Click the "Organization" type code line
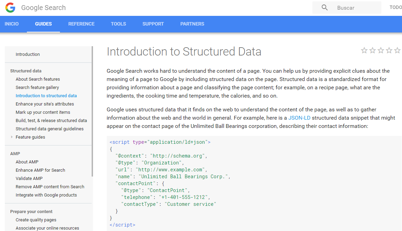 click(150, 163)
